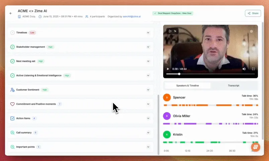Click the heart icon for Commitment moments

[x=12, y=104]
